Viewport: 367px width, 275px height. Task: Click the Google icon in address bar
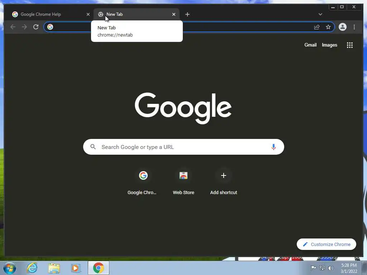click(x=50, y=27)
